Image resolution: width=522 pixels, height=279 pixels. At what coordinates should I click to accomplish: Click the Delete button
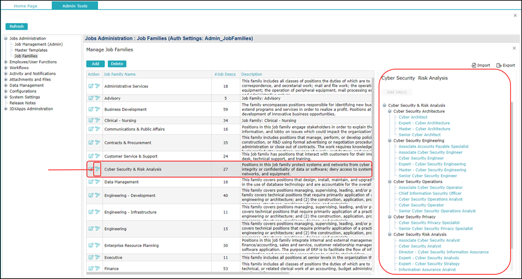click(x=117, y=64)
